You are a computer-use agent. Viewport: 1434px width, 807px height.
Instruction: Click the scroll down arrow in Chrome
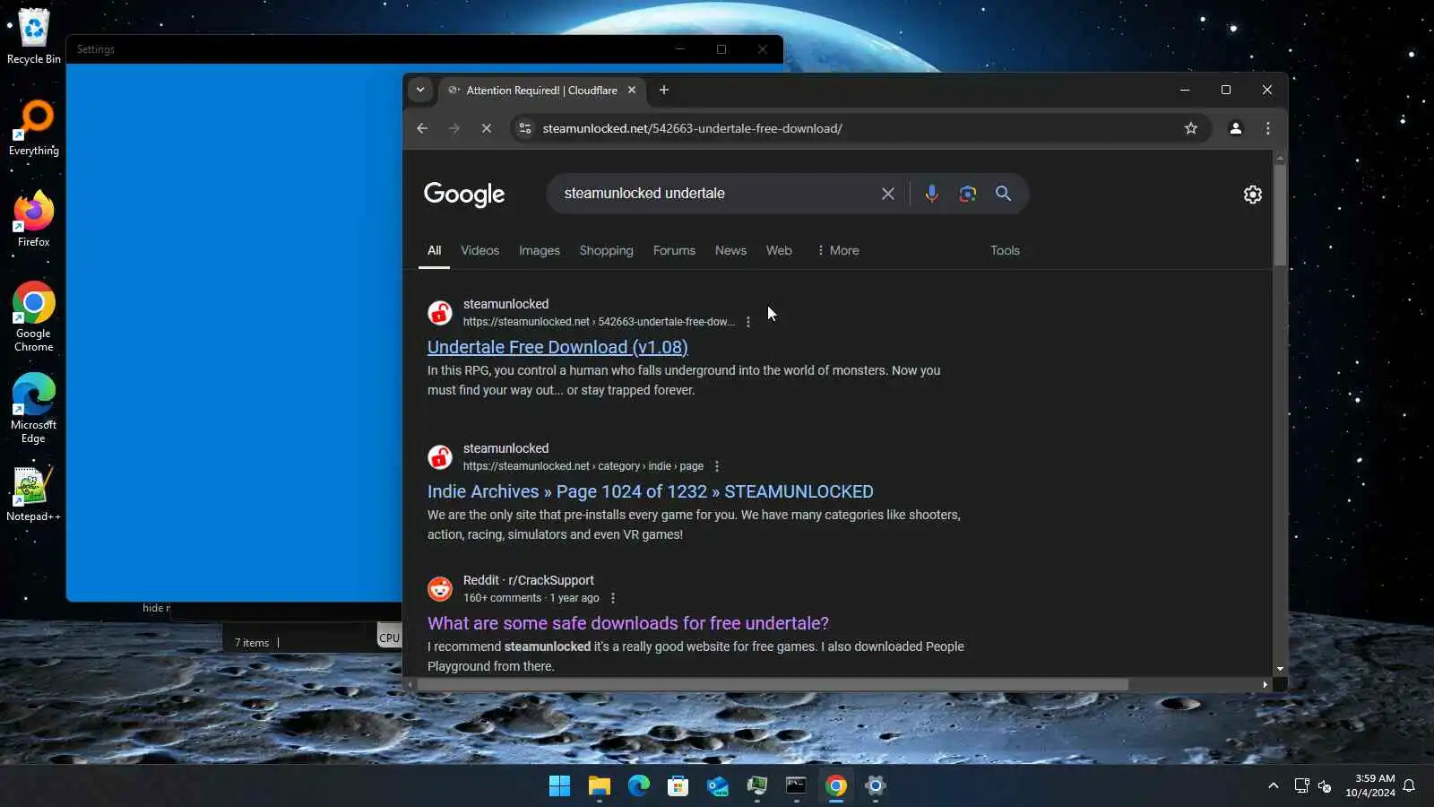tap(1280, 669)
